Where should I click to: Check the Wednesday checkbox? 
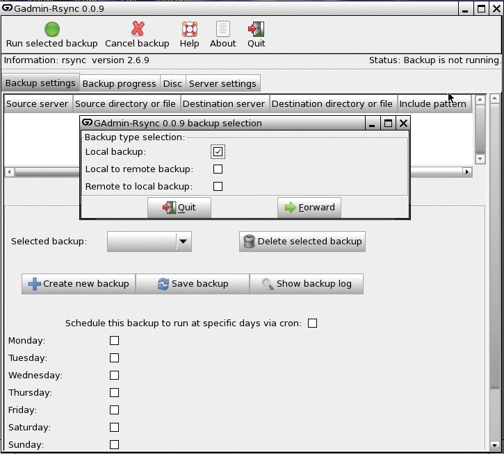pos(115,375)
